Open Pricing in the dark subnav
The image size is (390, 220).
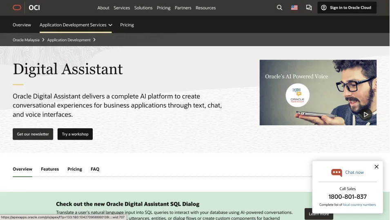(127, 25)
